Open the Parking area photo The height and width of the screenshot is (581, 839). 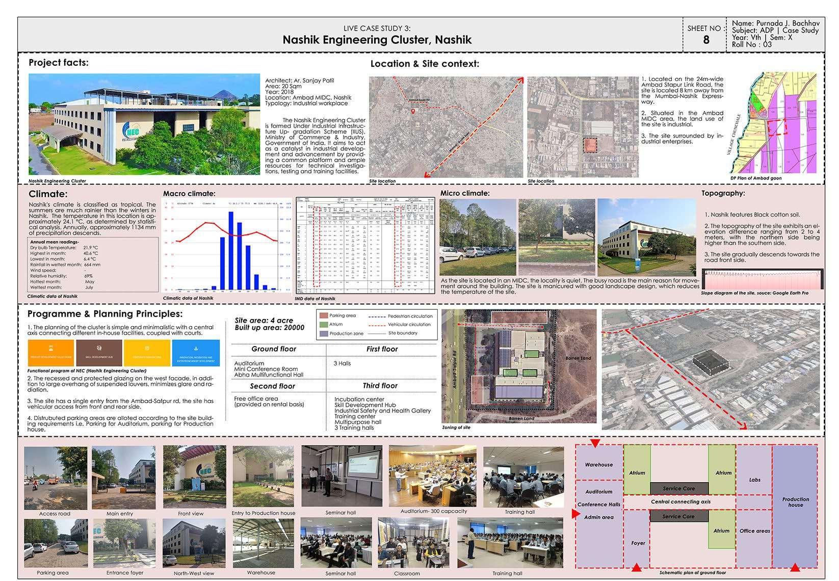pos(56,543)
